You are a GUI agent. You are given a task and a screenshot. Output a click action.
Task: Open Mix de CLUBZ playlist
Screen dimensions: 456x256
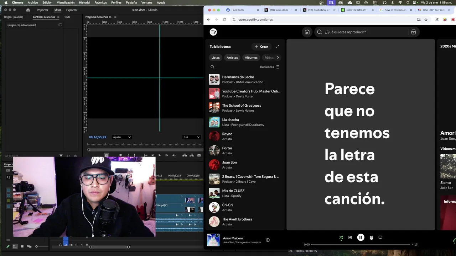click(x=244, y=193)
